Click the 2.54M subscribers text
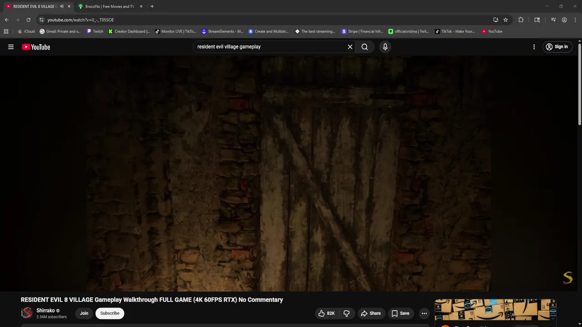Image resolution: width=582 pixels, height=327 pixels. pyautogui.click(x=51, y=317)
